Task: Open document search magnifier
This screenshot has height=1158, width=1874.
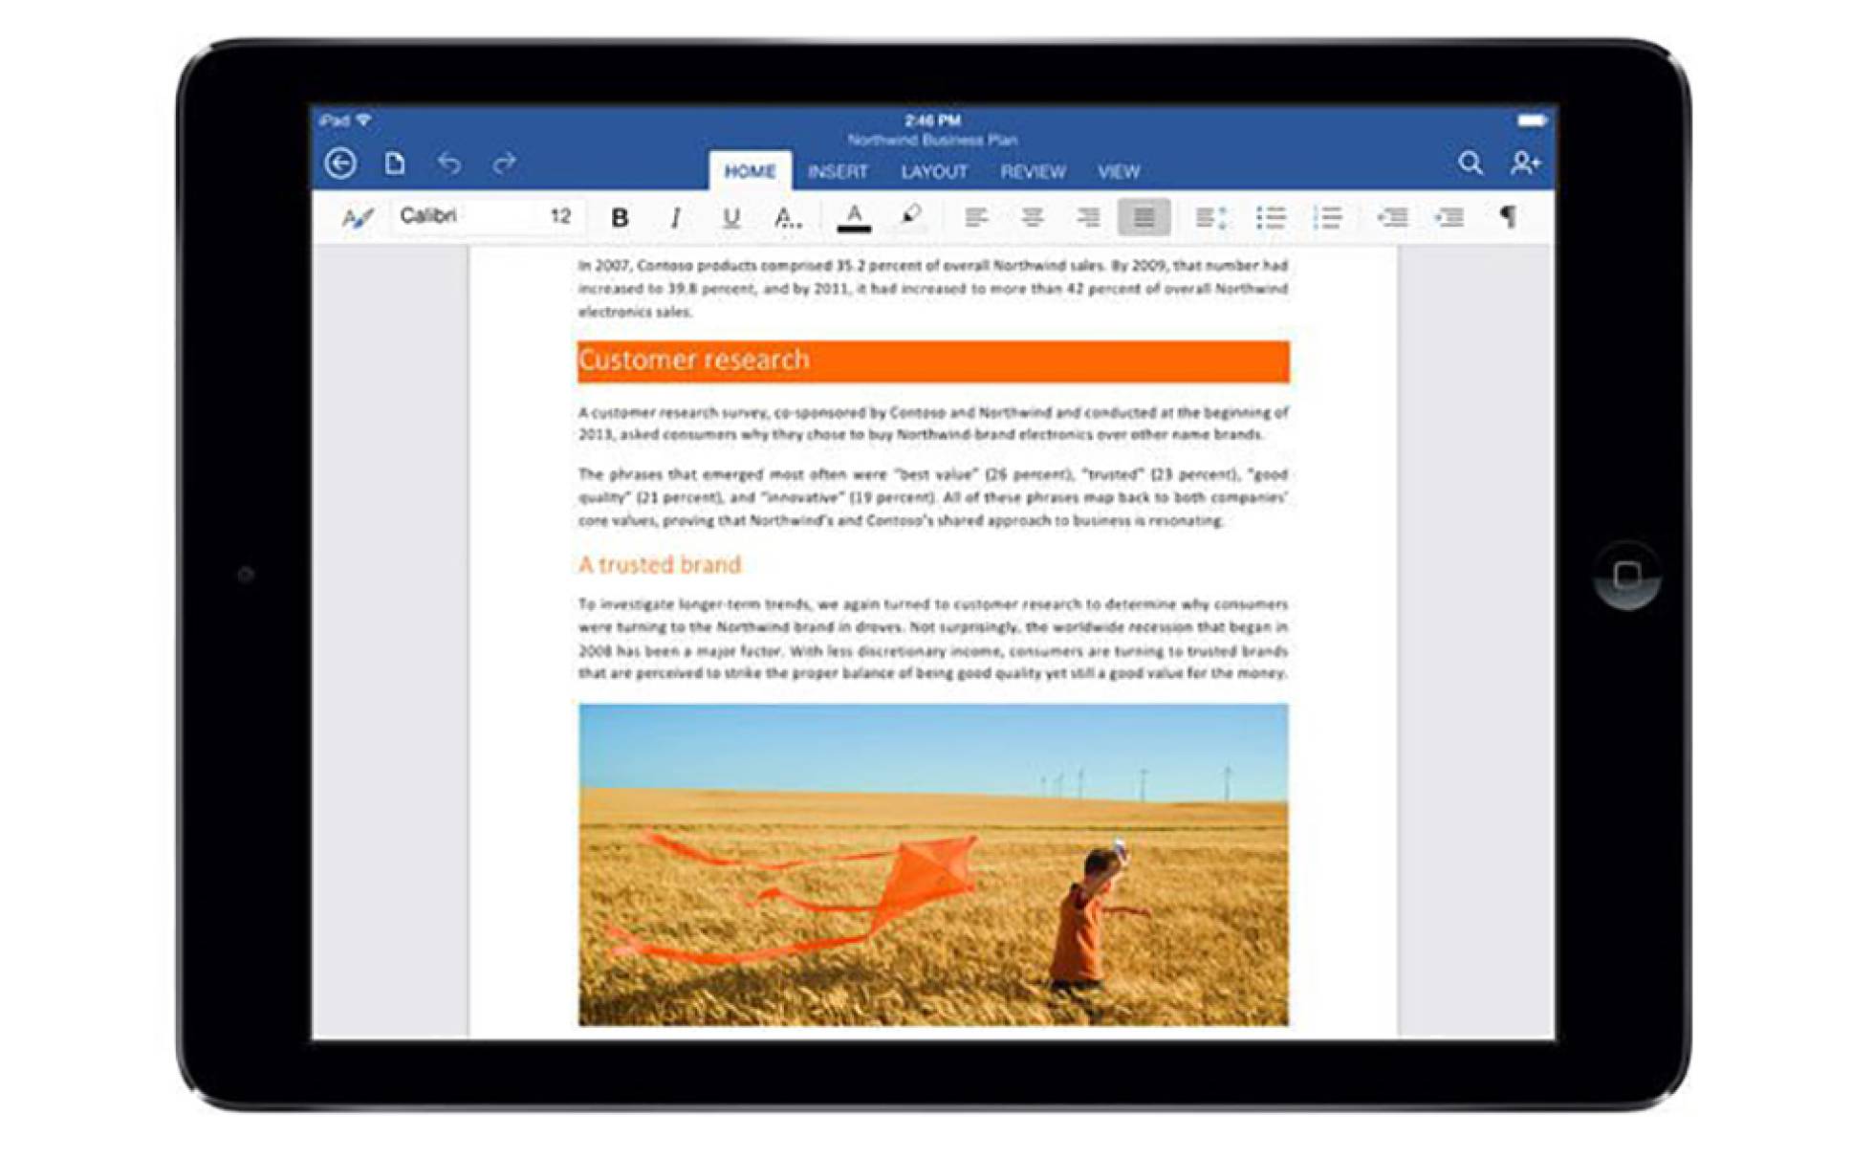Action: pos(1471,164)
